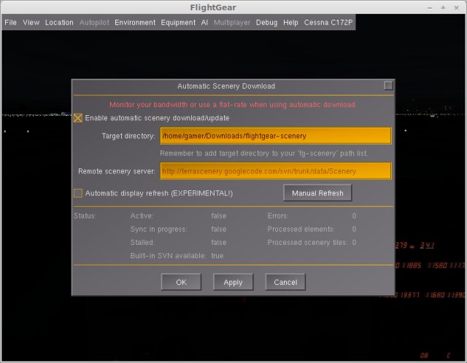This screenshot has width=467, height=363.
Task: Open the View menu
Action: pyautogui.click(x=31, y=23)
